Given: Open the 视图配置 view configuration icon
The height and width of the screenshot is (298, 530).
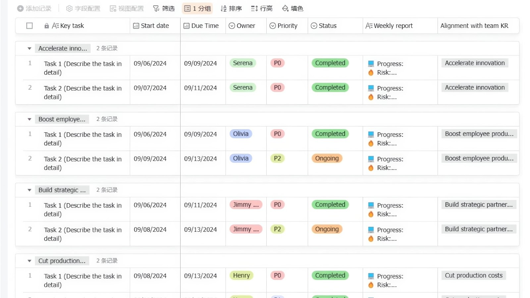Looking at the screenshot, I should tap(113, 9).
